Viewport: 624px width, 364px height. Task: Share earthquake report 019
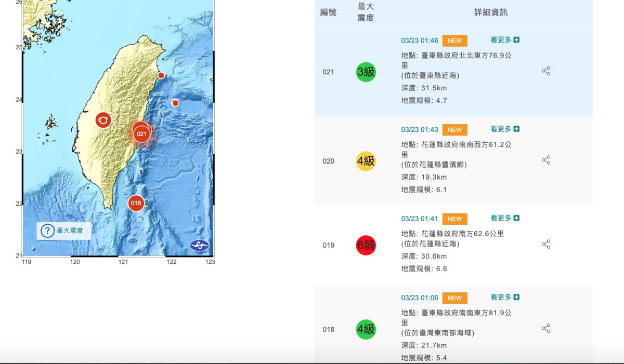pyautogui.click(x=546, y=244)
